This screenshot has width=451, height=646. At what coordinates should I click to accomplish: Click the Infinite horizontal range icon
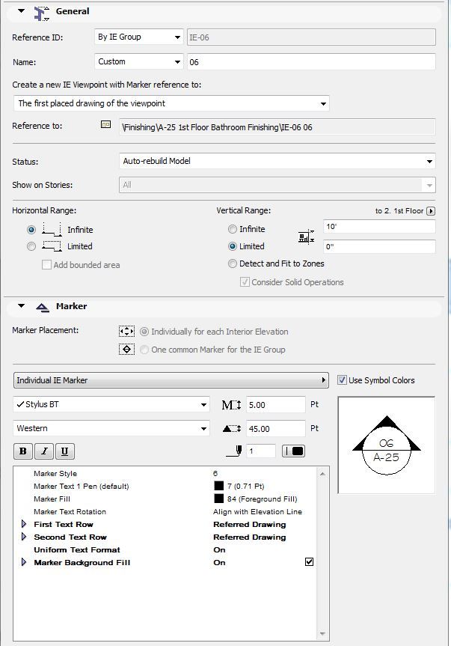(52, 230)
